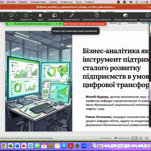This screenshot has height=151, width=151.
Task: Click the shield icon in green sharing bar
Action: pos(60,24)
